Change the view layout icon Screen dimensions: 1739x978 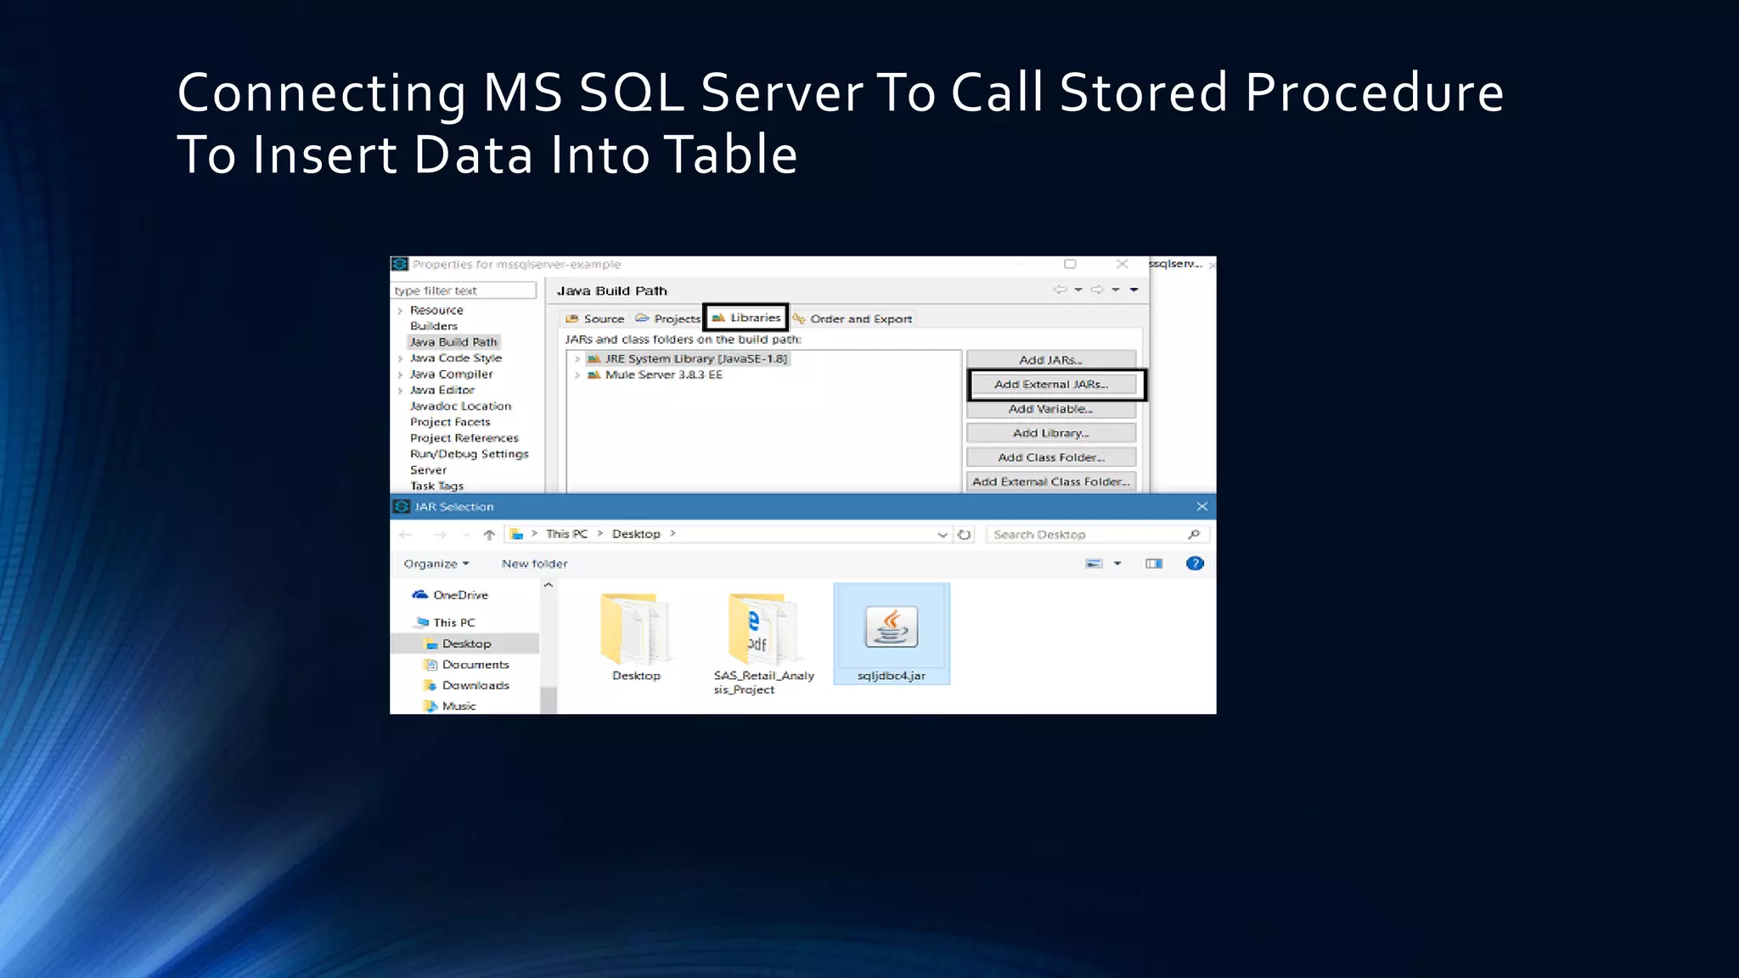(1094, 564)
